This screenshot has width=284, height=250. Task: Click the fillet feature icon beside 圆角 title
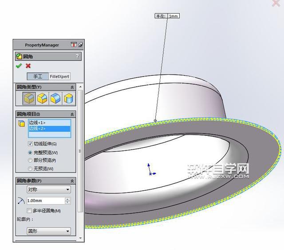point(19,56)
